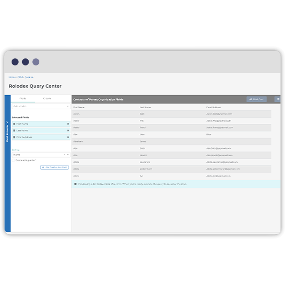Select the Aaron first name cell
The height and width of the screenshot is (285, 285).
(77, 114)
